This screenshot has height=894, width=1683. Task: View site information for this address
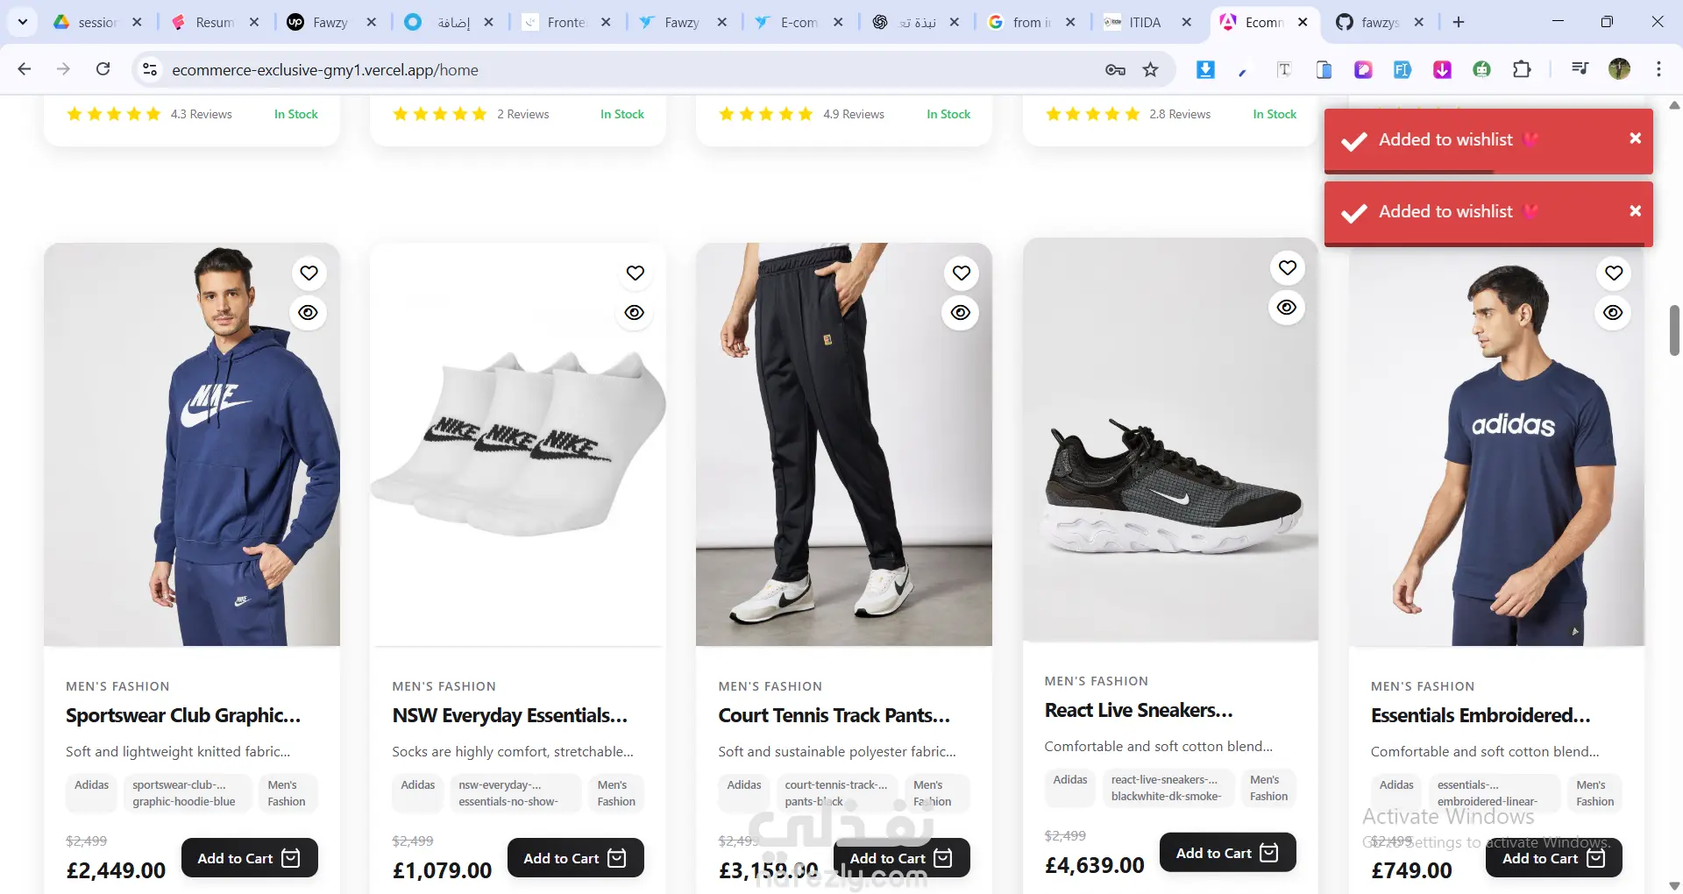pos(150,70)
